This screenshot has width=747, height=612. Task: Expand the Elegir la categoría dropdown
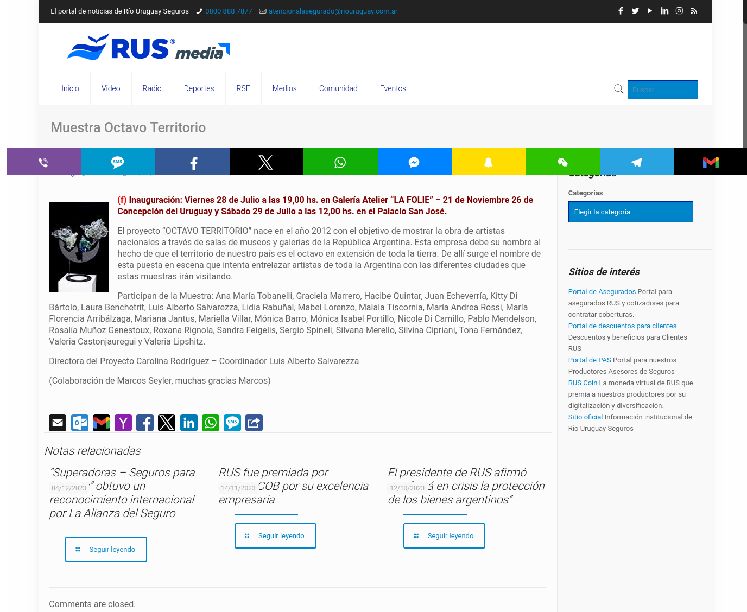tap(630, 212)
